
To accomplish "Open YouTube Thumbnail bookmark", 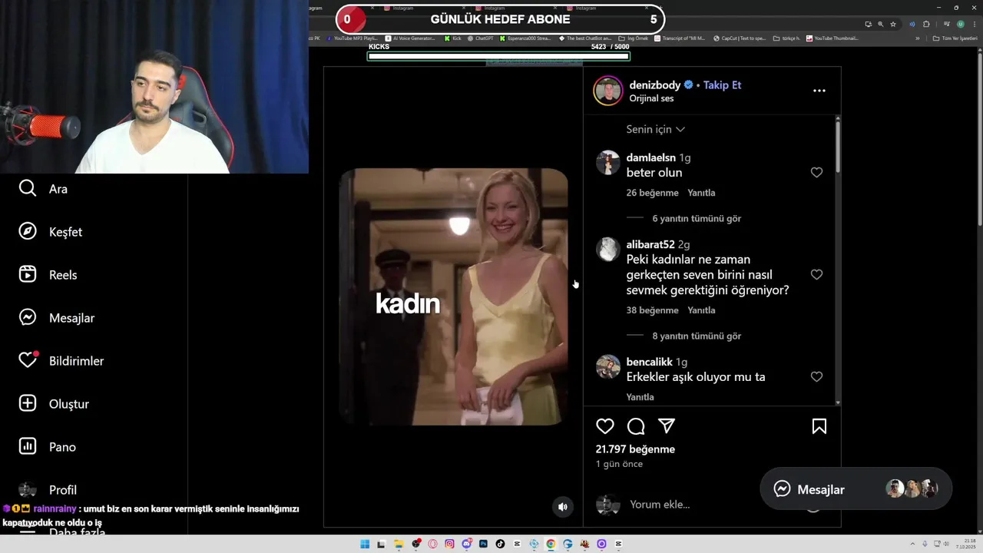I will tap(832, 38).
